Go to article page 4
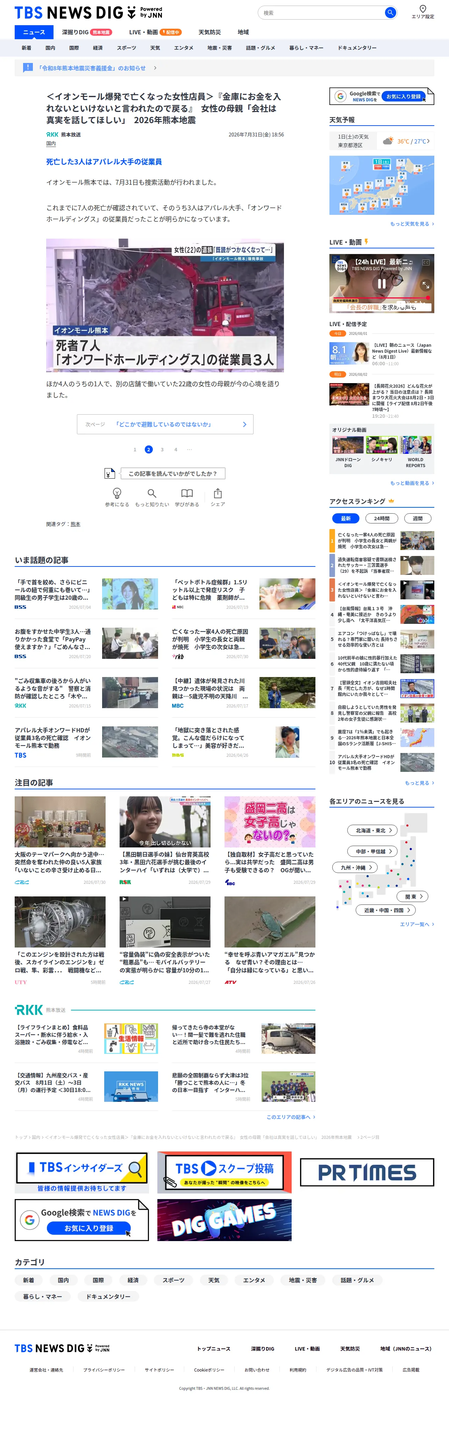 (176, 450)
